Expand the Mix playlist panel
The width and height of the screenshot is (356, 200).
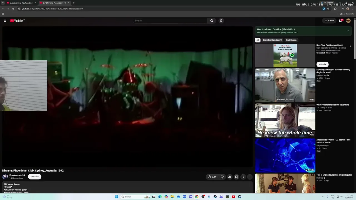click(x=348, y=31)
